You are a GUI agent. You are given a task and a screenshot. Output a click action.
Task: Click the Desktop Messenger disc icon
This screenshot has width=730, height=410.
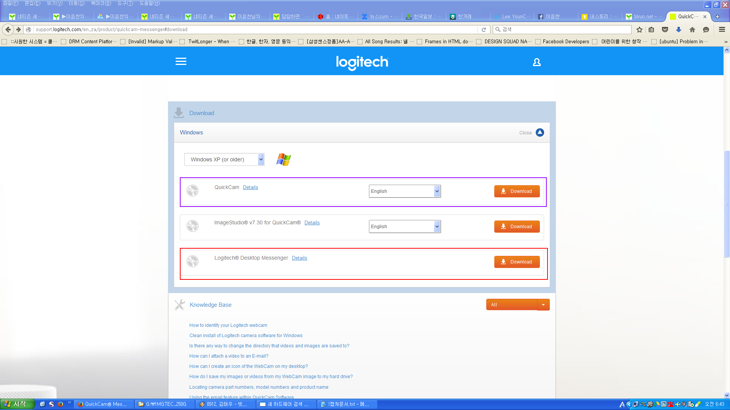[192, 261]
